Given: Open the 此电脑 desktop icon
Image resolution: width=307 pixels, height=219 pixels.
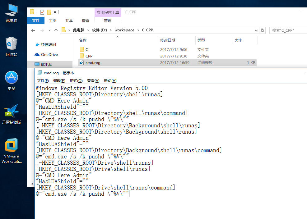Looking at the screenshot, I should tap(12, 13).
